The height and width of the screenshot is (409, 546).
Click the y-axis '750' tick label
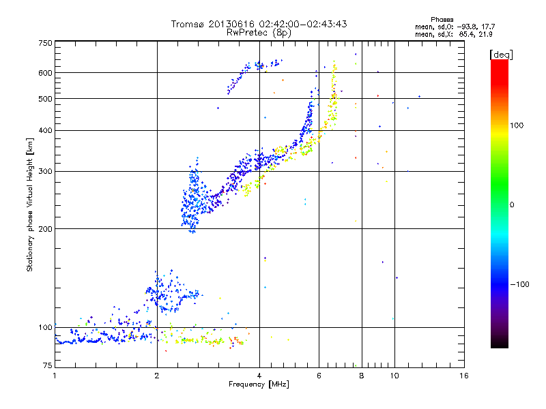pyautogui.click(x=45, y=43)
